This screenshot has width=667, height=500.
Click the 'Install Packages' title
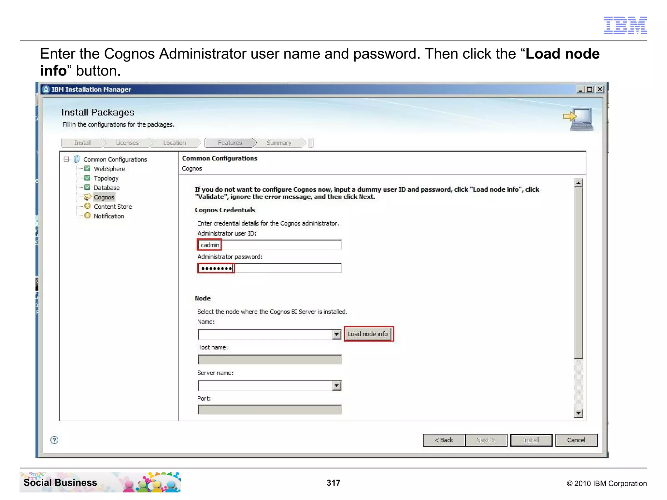98,112
